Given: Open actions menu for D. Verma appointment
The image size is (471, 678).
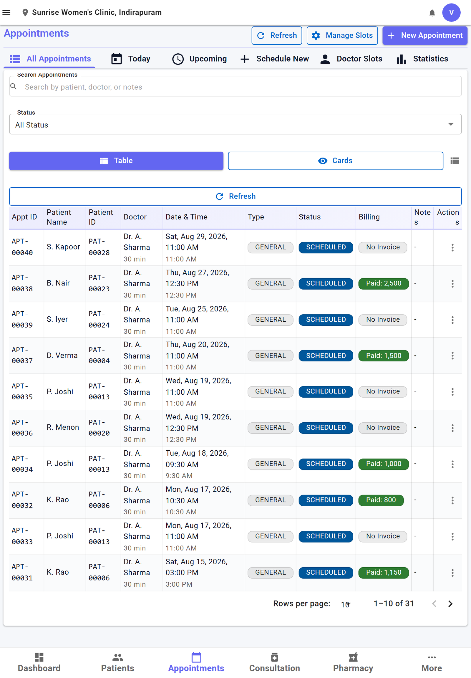Looking at the screenshot, I should (x=452, y=355).
